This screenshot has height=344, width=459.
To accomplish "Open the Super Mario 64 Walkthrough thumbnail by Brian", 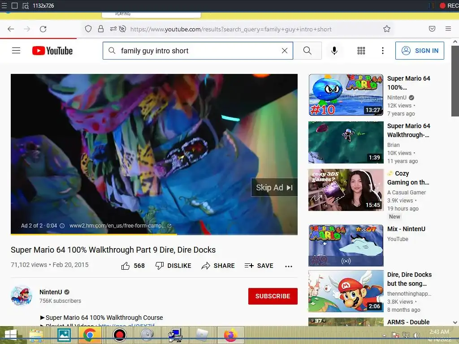I will pos(346,142).
